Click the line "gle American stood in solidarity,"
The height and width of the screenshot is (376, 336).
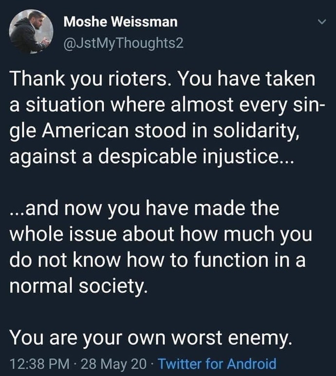click(x=155, y=131)
